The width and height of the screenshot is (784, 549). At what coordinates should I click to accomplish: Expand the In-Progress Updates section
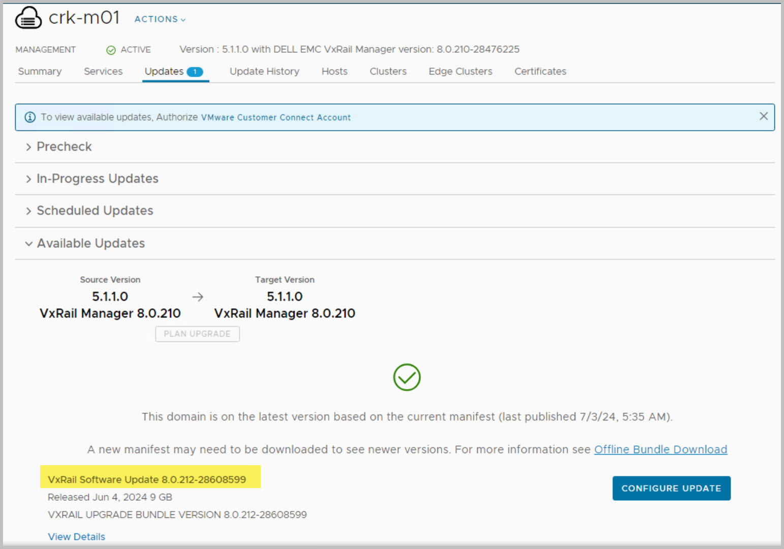pyautogui.click(x=97, y=179)
